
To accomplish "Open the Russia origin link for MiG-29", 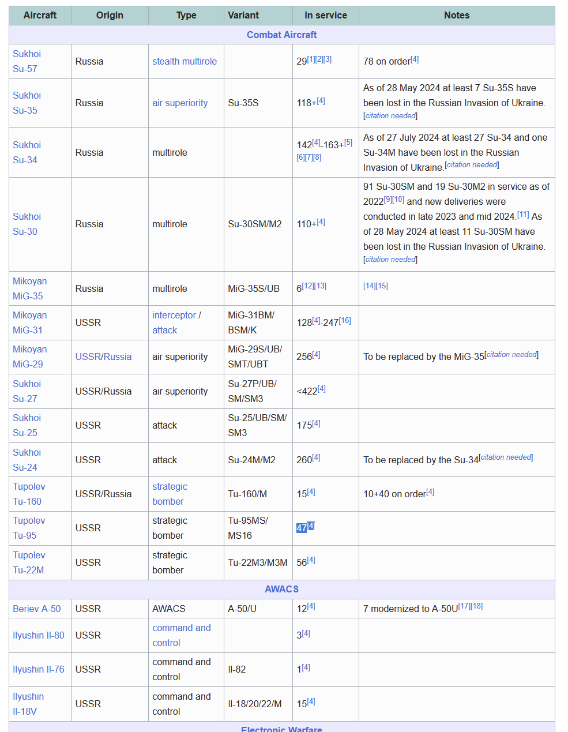I will tap(118, 356).
